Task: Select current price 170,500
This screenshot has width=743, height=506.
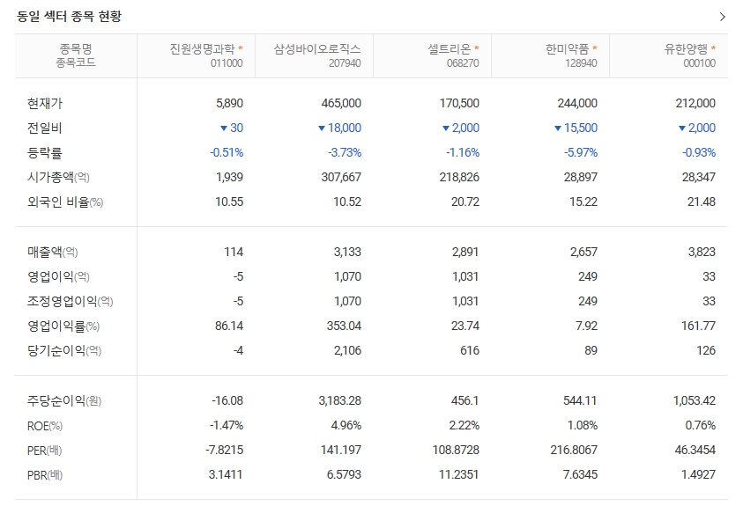Action: tap(459, 103)
